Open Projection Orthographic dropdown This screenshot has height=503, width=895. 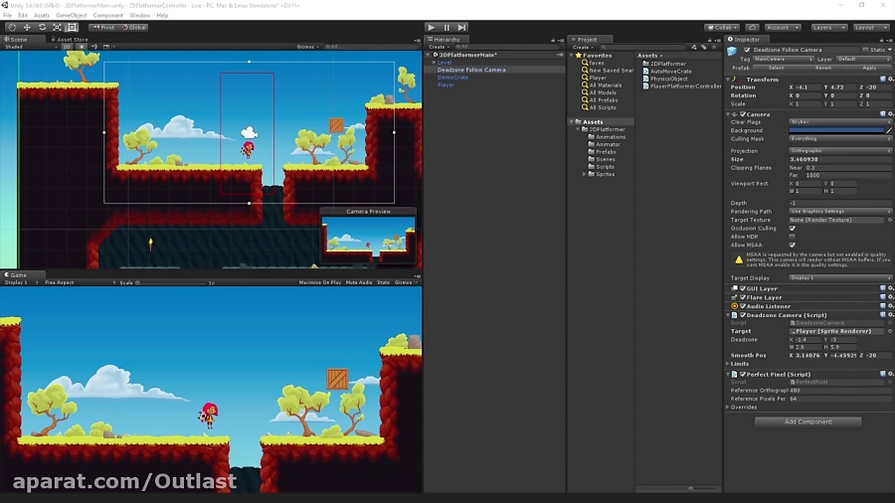[x=840, y=150]
